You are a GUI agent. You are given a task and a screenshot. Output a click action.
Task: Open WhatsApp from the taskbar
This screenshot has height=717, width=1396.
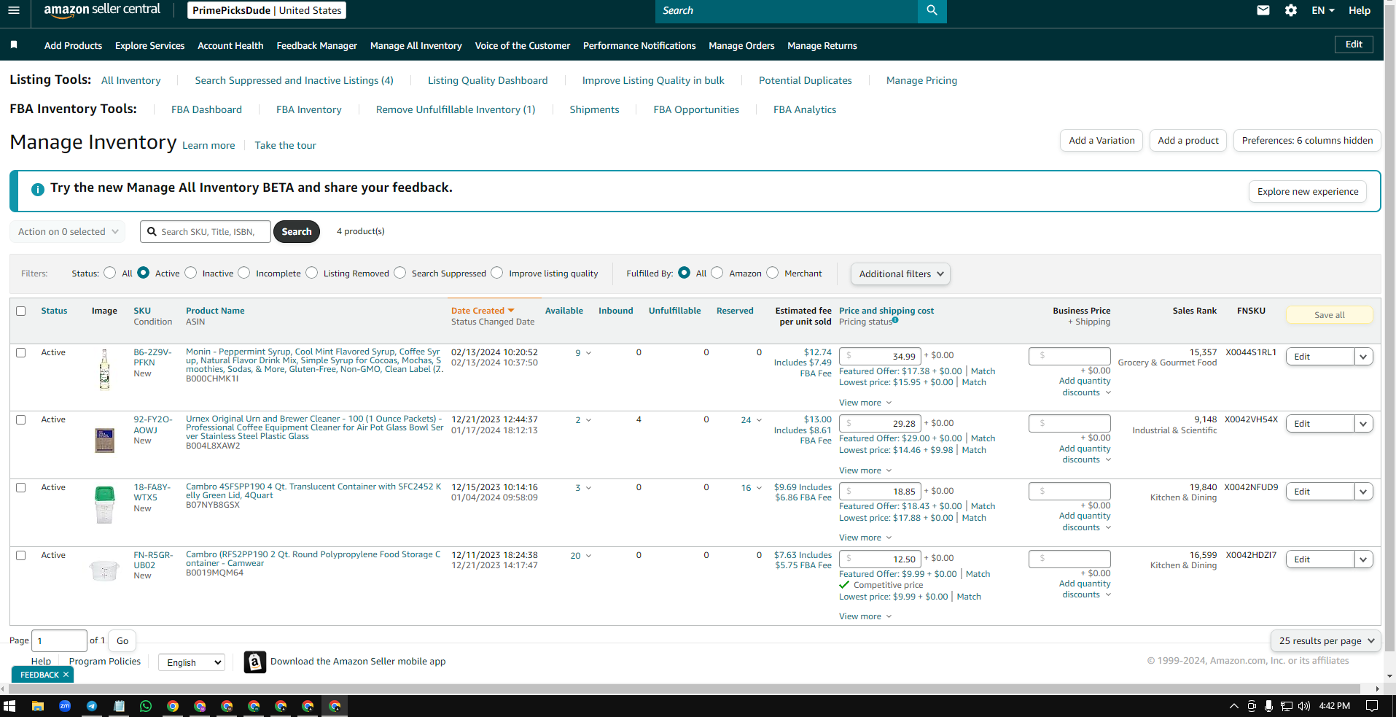coord(146,706)
